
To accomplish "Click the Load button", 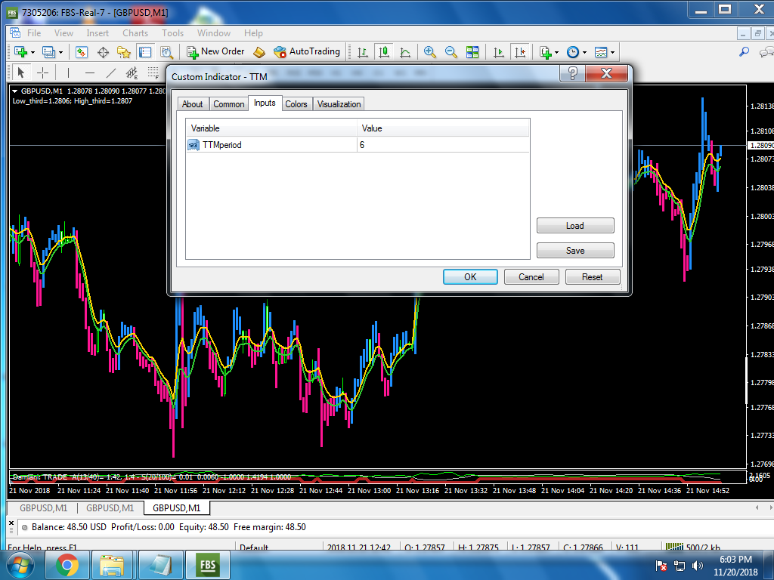I will click(x=575, y=225).
